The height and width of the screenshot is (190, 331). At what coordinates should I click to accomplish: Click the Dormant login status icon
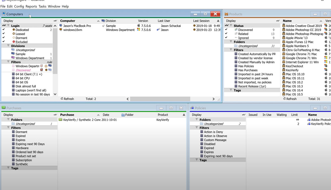click(14, 38)
